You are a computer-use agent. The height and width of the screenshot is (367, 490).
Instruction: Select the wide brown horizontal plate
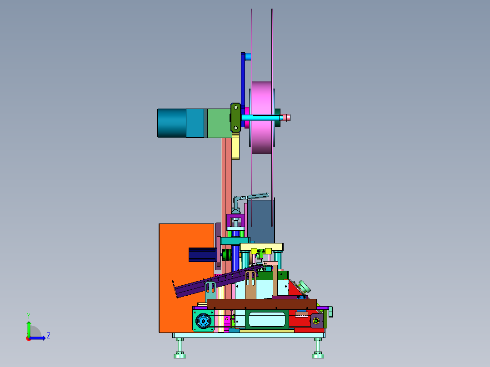[x=262, y=304]
